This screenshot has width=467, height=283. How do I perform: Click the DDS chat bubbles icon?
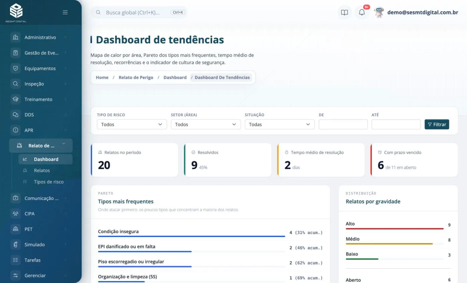(15, 115)
